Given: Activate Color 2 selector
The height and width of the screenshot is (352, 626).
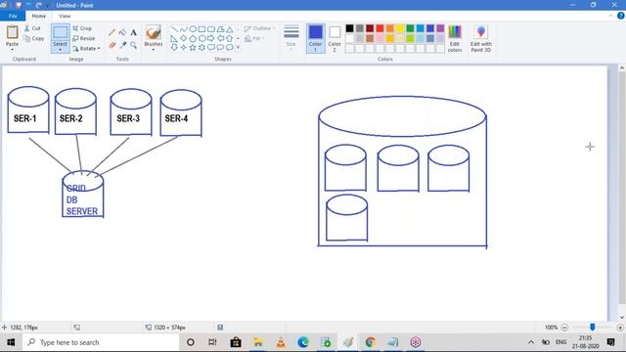Looking at the screenshot, I should point(335,38).
